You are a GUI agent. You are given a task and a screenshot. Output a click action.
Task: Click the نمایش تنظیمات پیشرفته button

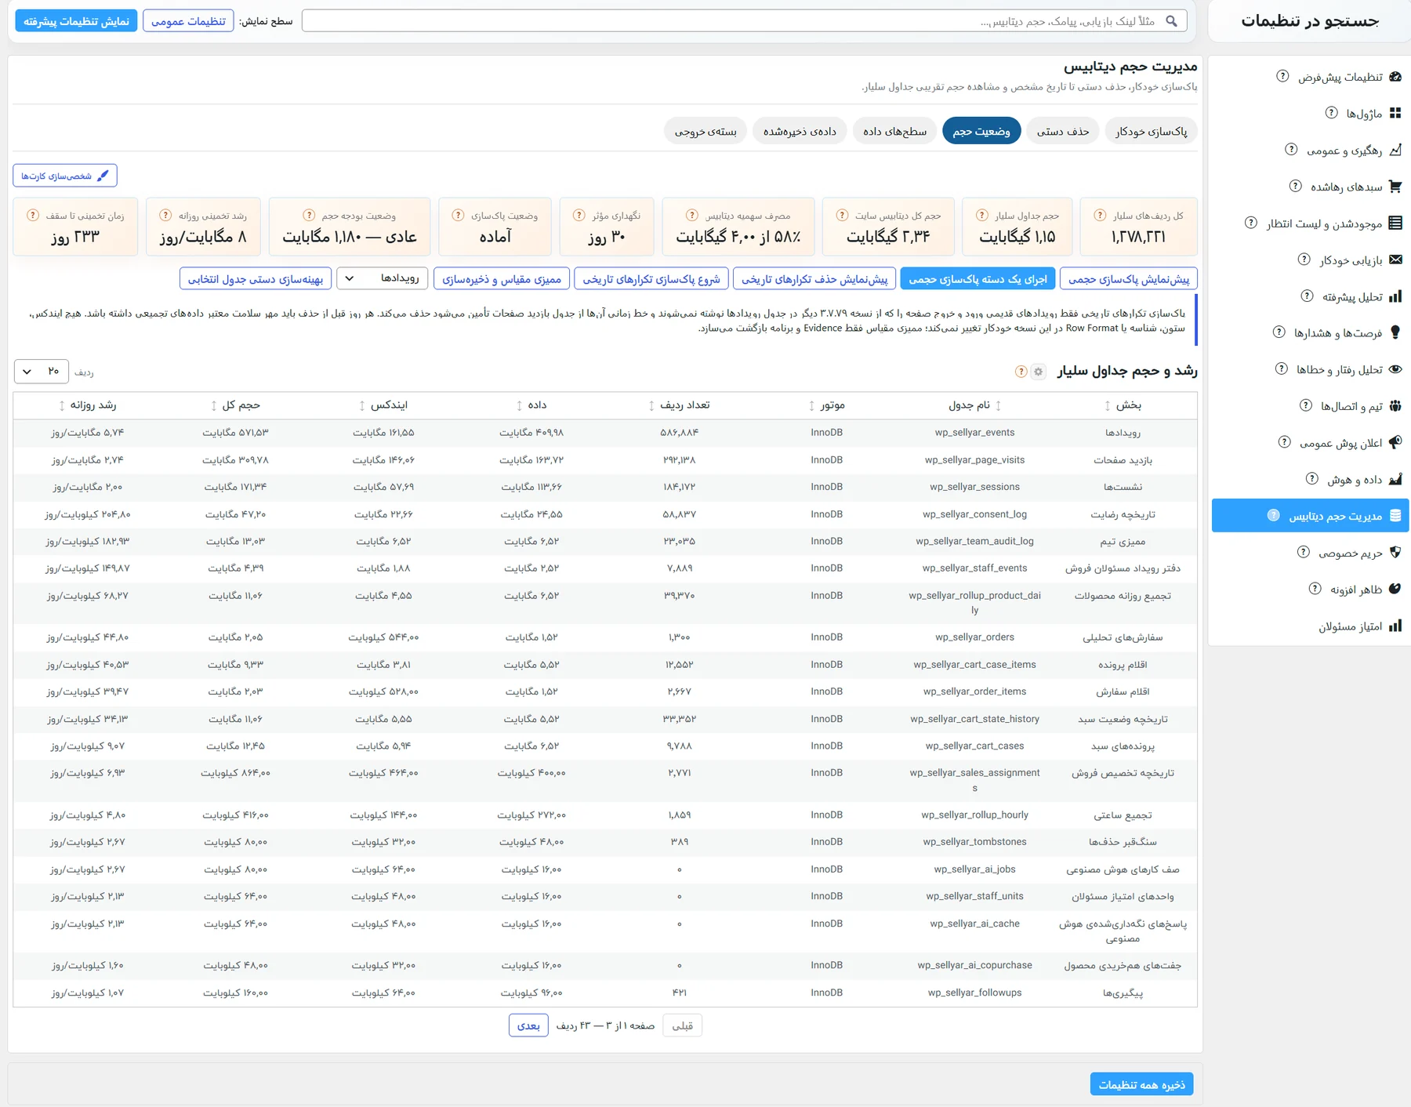tap(76, 21)
